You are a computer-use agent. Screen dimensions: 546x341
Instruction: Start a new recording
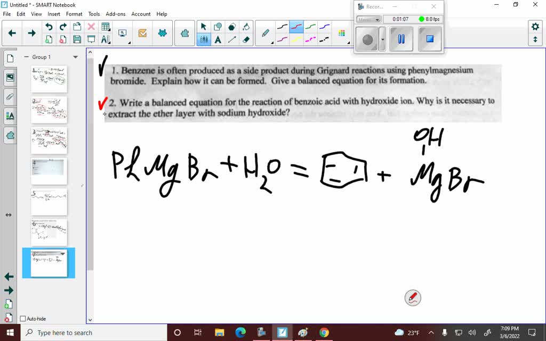367,39
